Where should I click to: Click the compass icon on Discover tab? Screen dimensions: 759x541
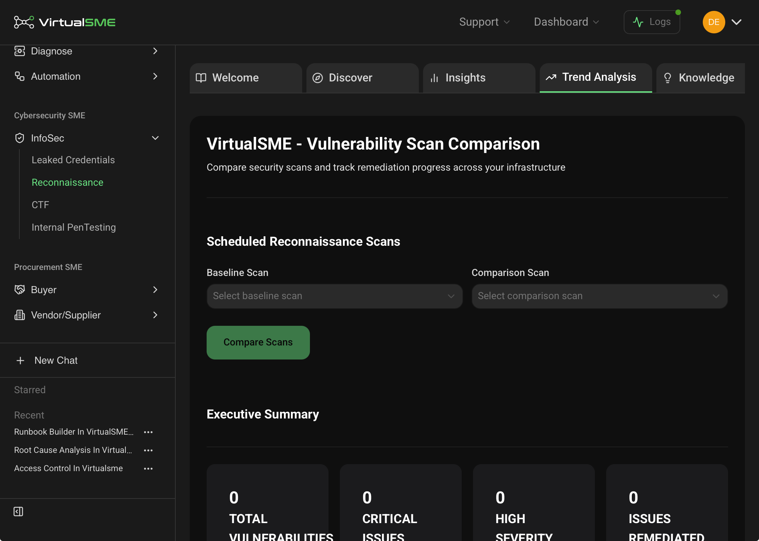pyautogui.click(x=317, y=78)
